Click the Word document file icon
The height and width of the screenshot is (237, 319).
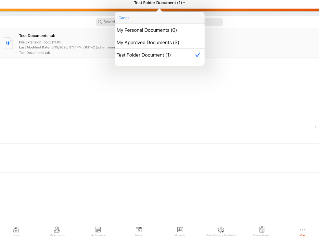click(x=8, y=43)
